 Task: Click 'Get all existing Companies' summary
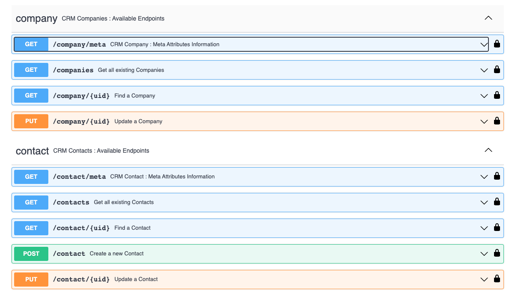131,70
